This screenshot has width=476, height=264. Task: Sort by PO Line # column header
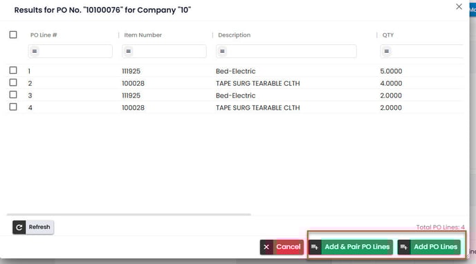pos(44,35)
